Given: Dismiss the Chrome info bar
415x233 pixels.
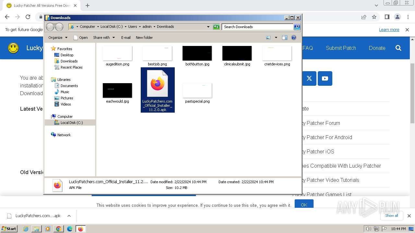Looking at the screenshot, I should [x=407, y=30].
